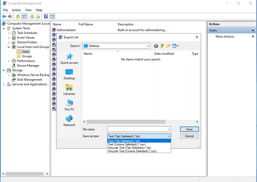Image resolution: width=257 pixels, height=182 pixels.
Task: Click right arrow of file list scrollbar
Action: click(x=197, y=122)
